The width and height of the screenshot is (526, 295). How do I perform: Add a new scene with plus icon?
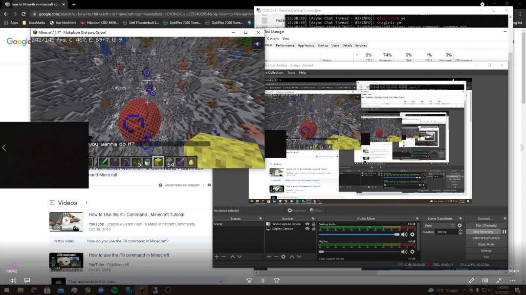coord(217,257)
